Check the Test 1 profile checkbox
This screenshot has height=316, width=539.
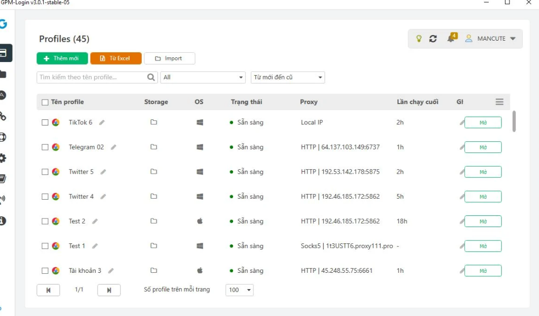(x=45, y=246)
